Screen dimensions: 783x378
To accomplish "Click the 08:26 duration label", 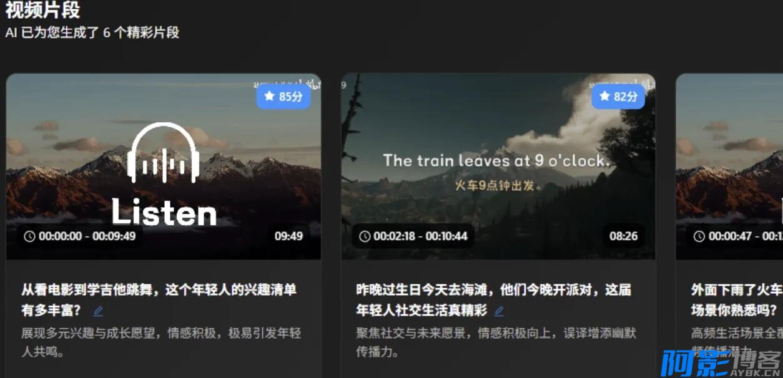I will (x=624, y=236).
